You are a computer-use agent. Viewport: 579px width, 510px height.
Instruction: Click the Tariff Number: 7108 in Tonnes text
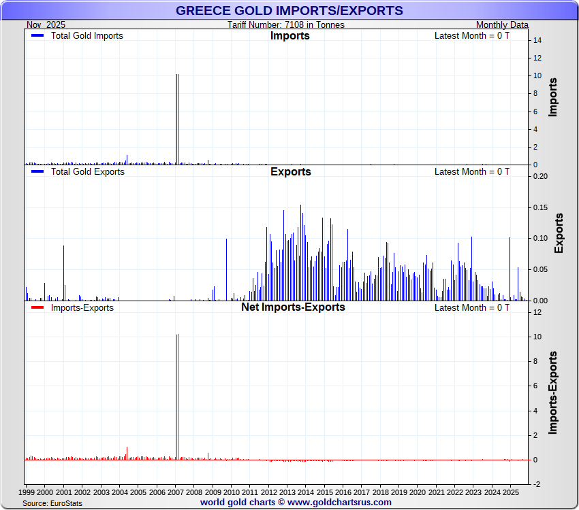[x=285, y=24]
